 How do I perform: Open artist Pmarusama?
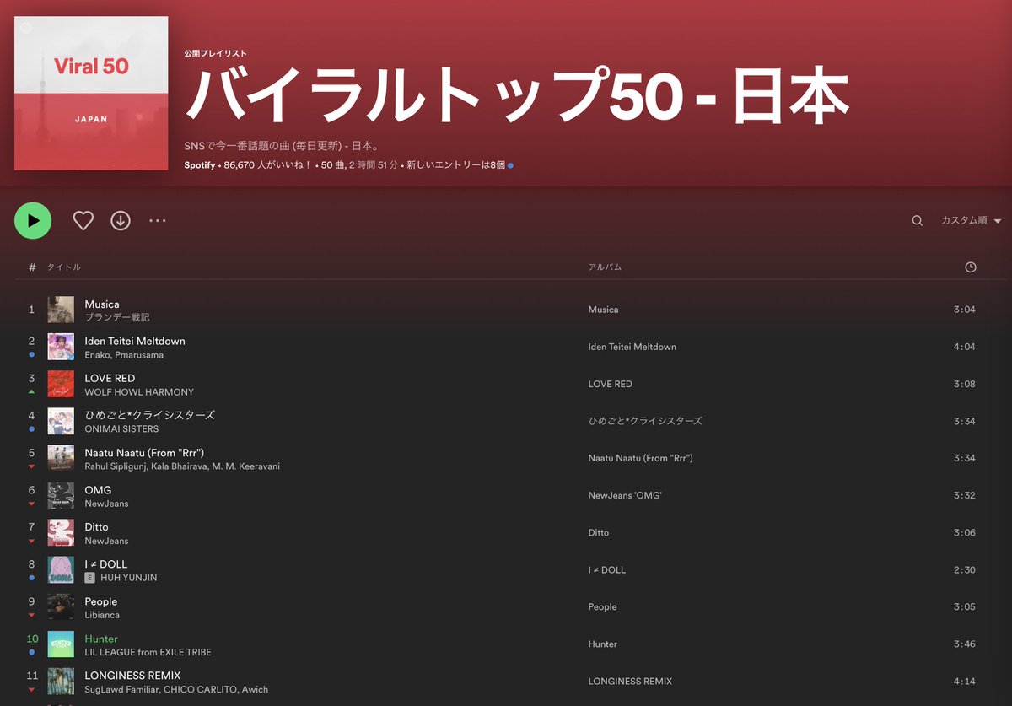click(138, 355)
